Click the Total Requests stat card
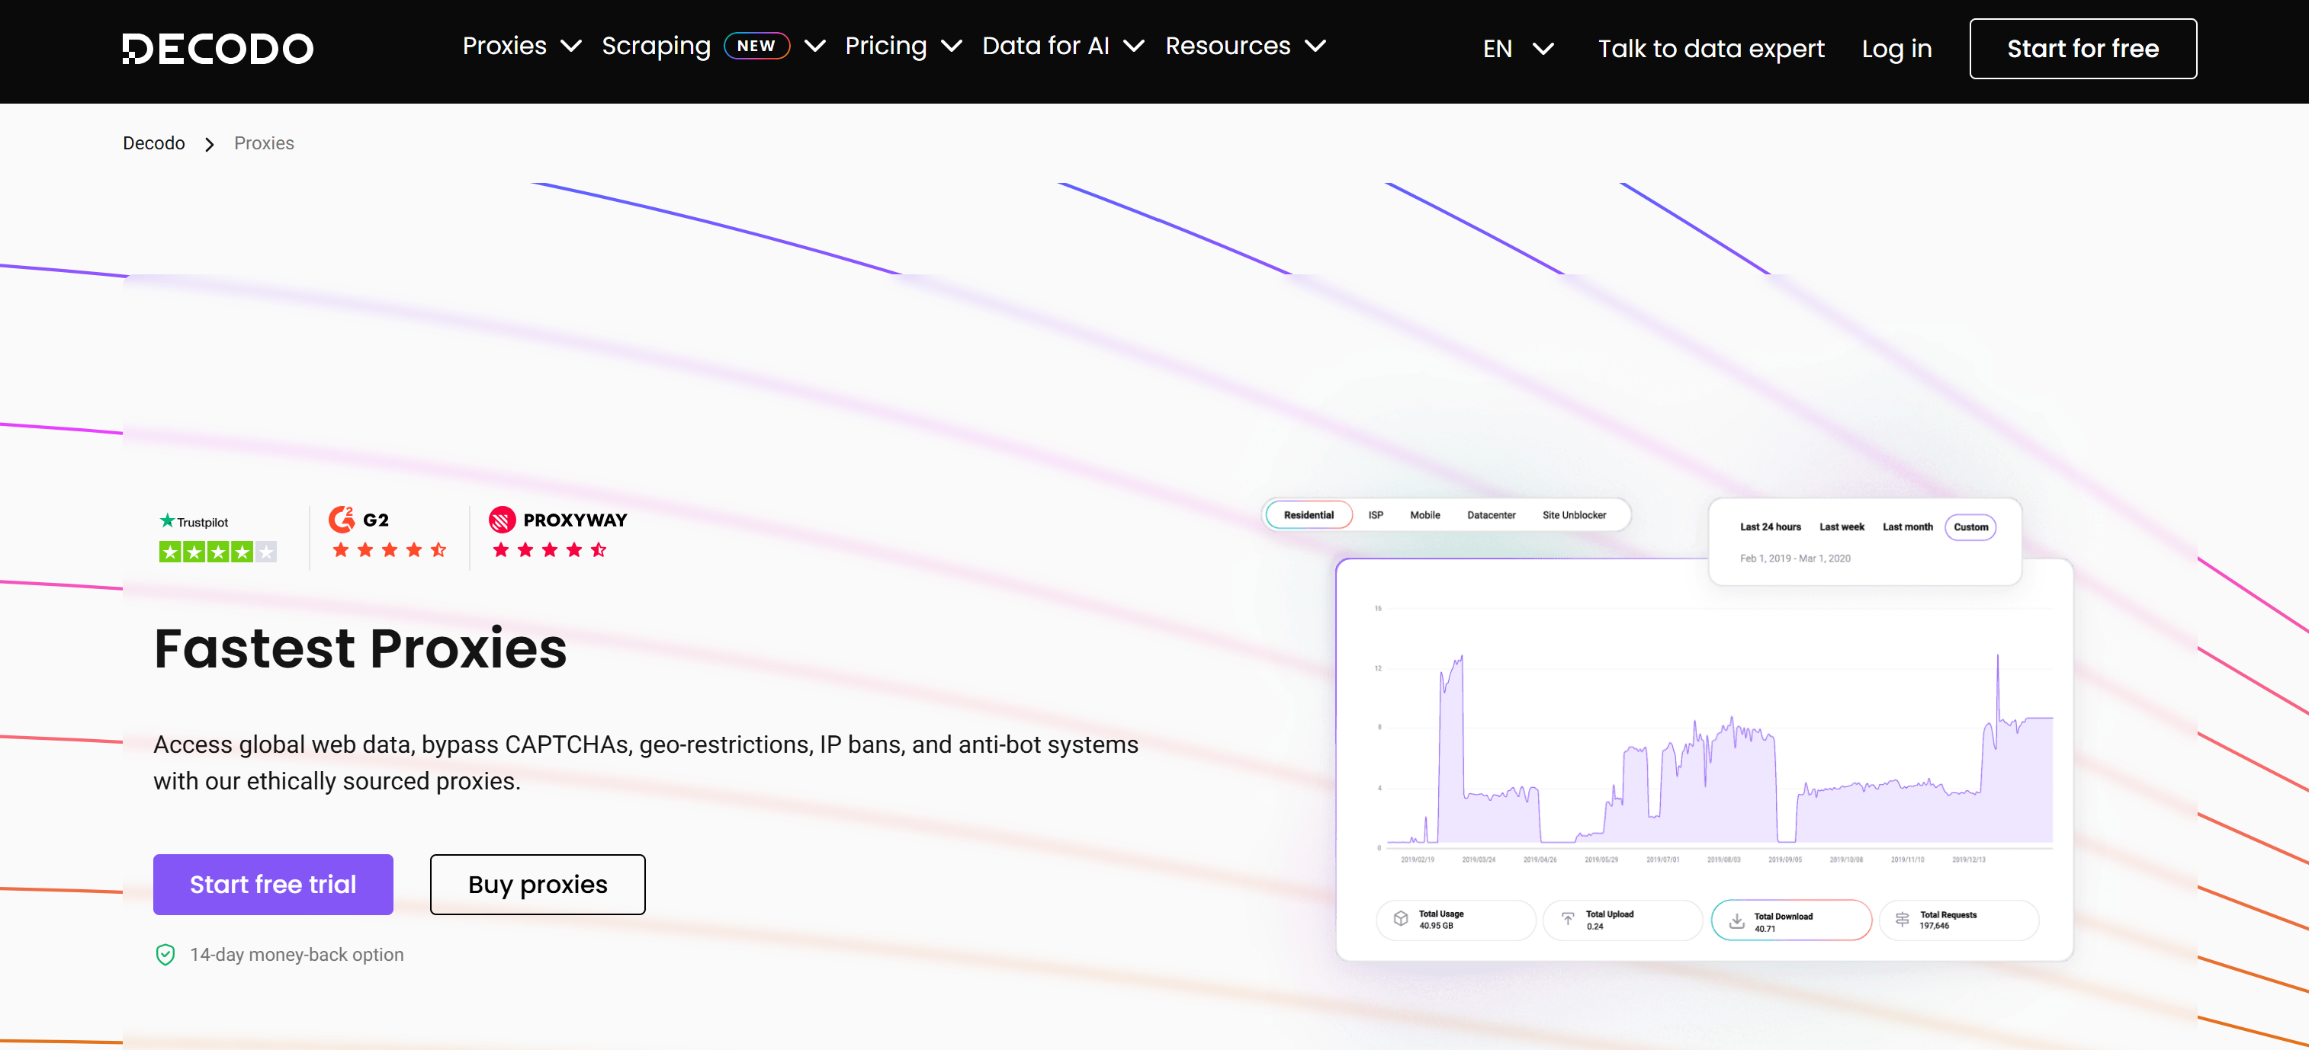The image size is (2309, 1050). click(1958, 920)
